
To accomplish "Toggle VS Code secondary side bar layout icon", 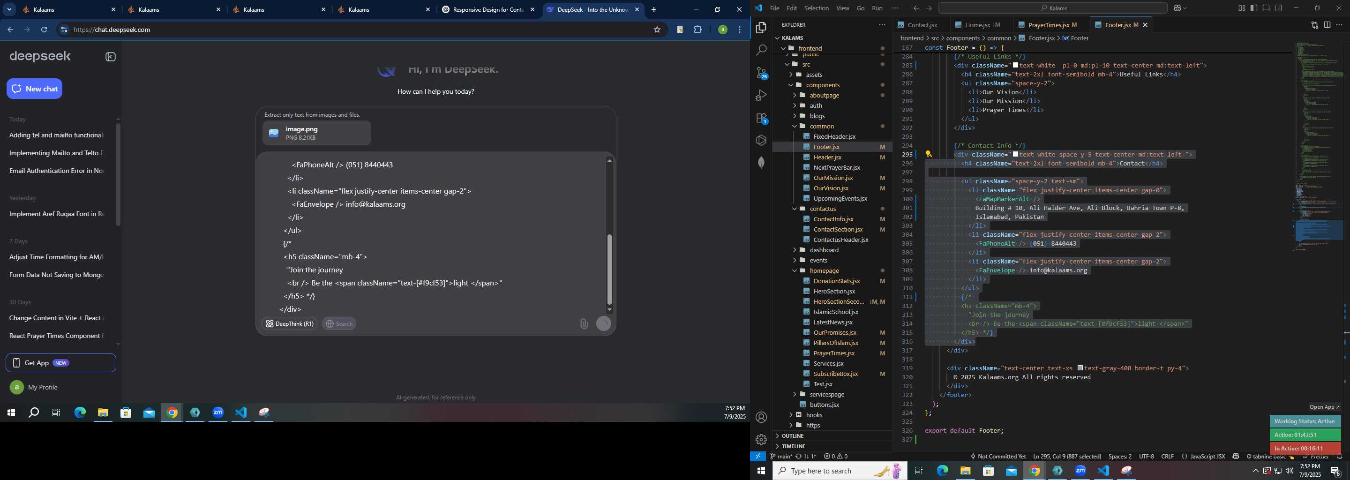I will (x=1279, y=8).
